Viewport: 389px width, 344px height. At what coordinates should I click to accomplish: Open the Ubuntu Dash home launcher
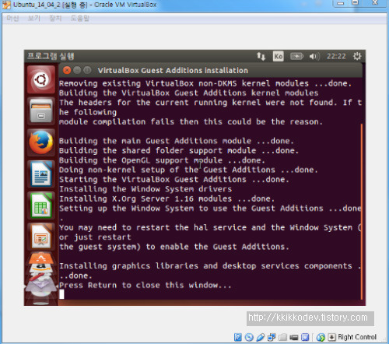[41, 79]
